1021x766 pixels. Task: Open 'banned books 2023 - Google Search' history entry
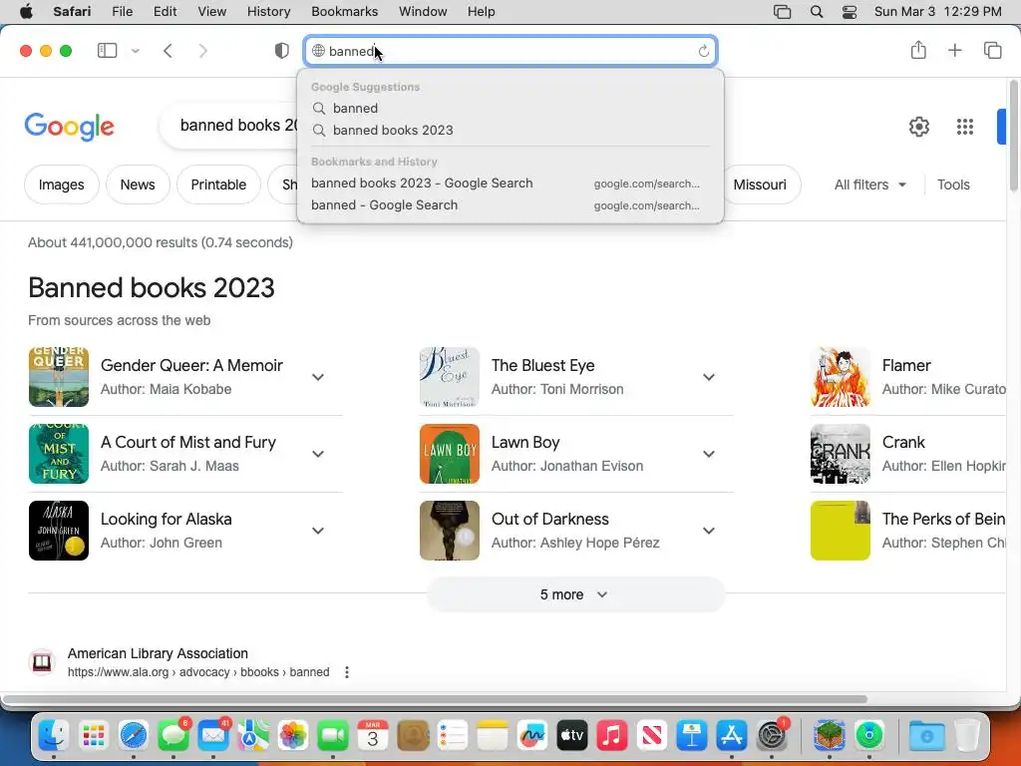(x=510, y=184)
